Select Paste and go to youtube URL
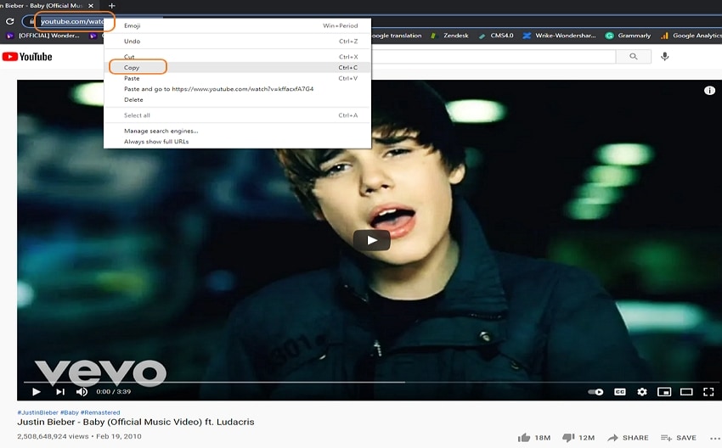 click(x=237, y=89)
